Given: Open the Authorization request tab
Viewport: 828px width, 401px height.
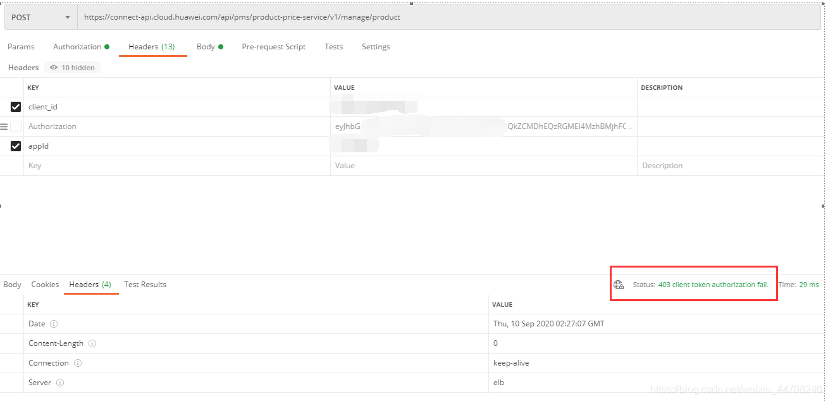Looking at the screenshot, I should pos(81,47).
